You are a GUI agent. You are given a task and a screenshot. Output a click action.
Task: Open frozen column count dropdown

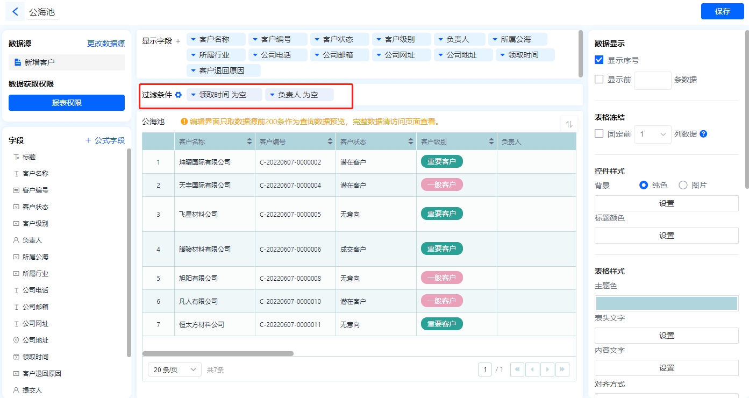click(x=653, y=134)
